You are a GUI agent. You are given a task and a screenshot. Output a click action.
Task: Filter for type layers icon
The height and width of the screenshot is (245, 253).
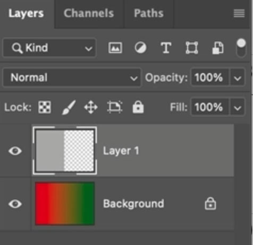click(166, 48)
